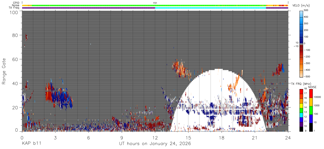Click the TX frequency color legend bar

click(301, 110)
